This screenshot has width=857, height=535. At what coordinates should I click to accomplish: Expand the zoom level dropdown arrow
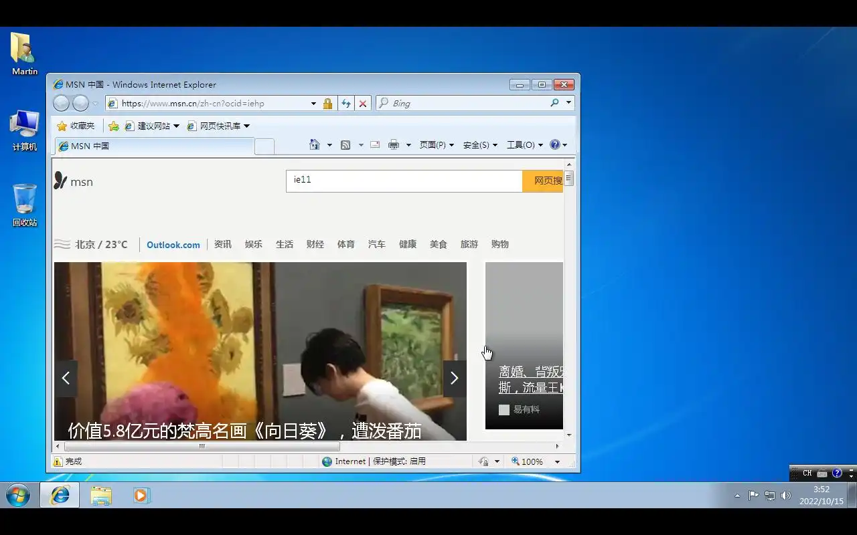[557, 462]
